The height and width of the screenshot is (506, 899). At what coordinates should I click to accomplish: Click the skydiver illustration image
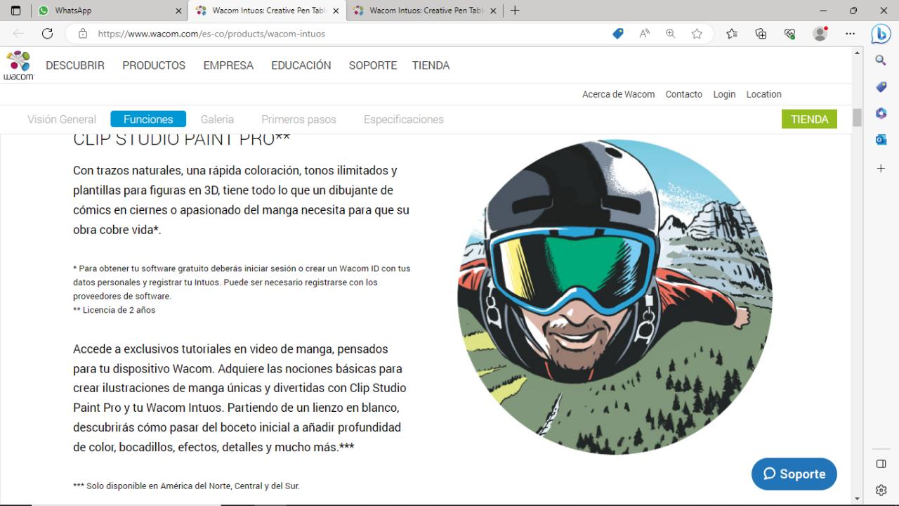tap(615, 297)
